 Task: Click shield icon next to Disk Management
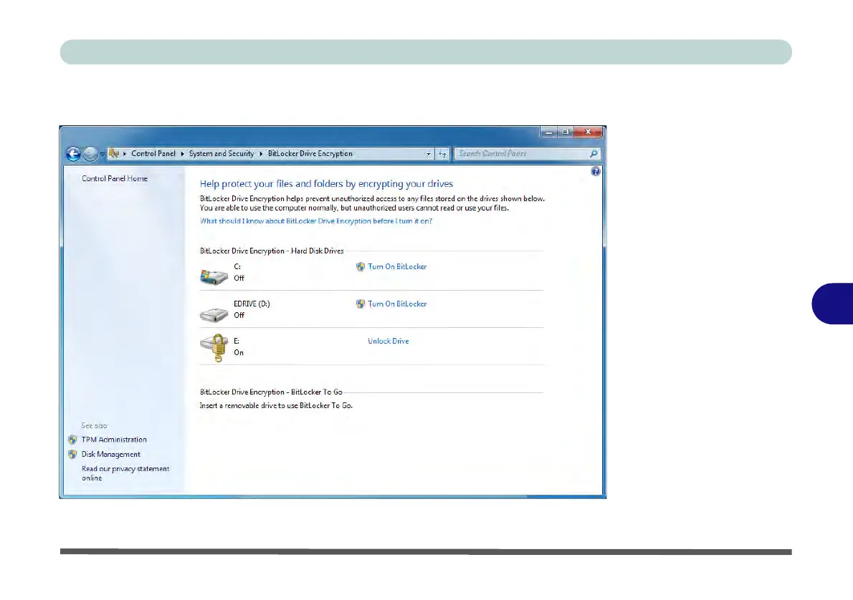point(72,455)
